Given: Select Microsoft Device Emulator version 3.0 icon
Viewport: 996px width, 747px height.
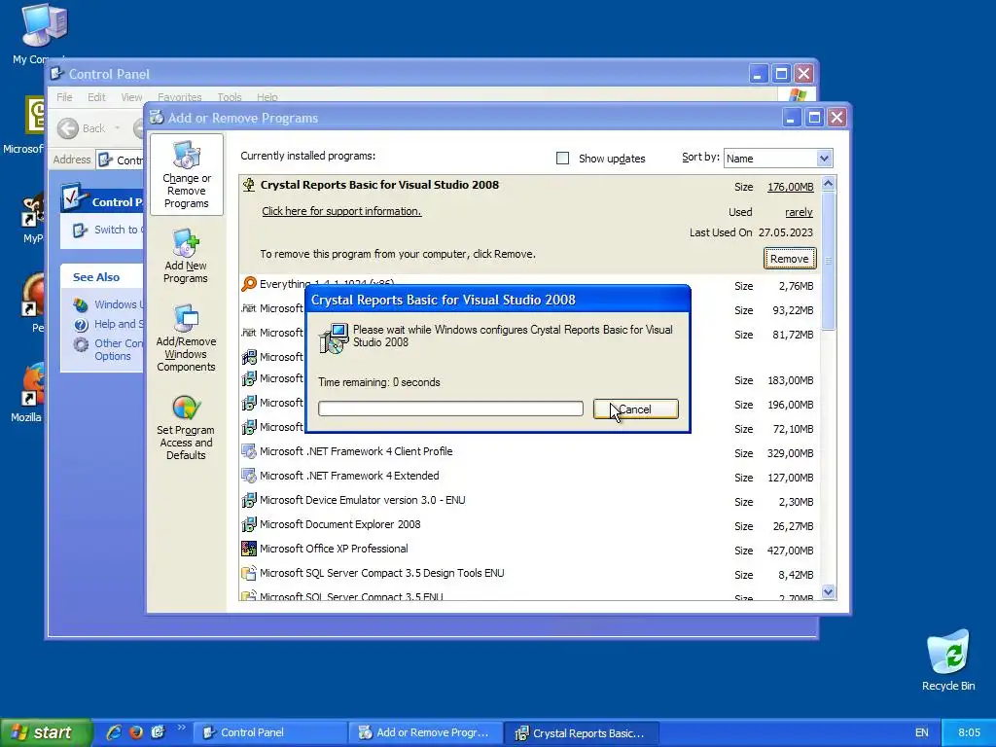Looking at the screenshot, I should [x=249, y=501].
